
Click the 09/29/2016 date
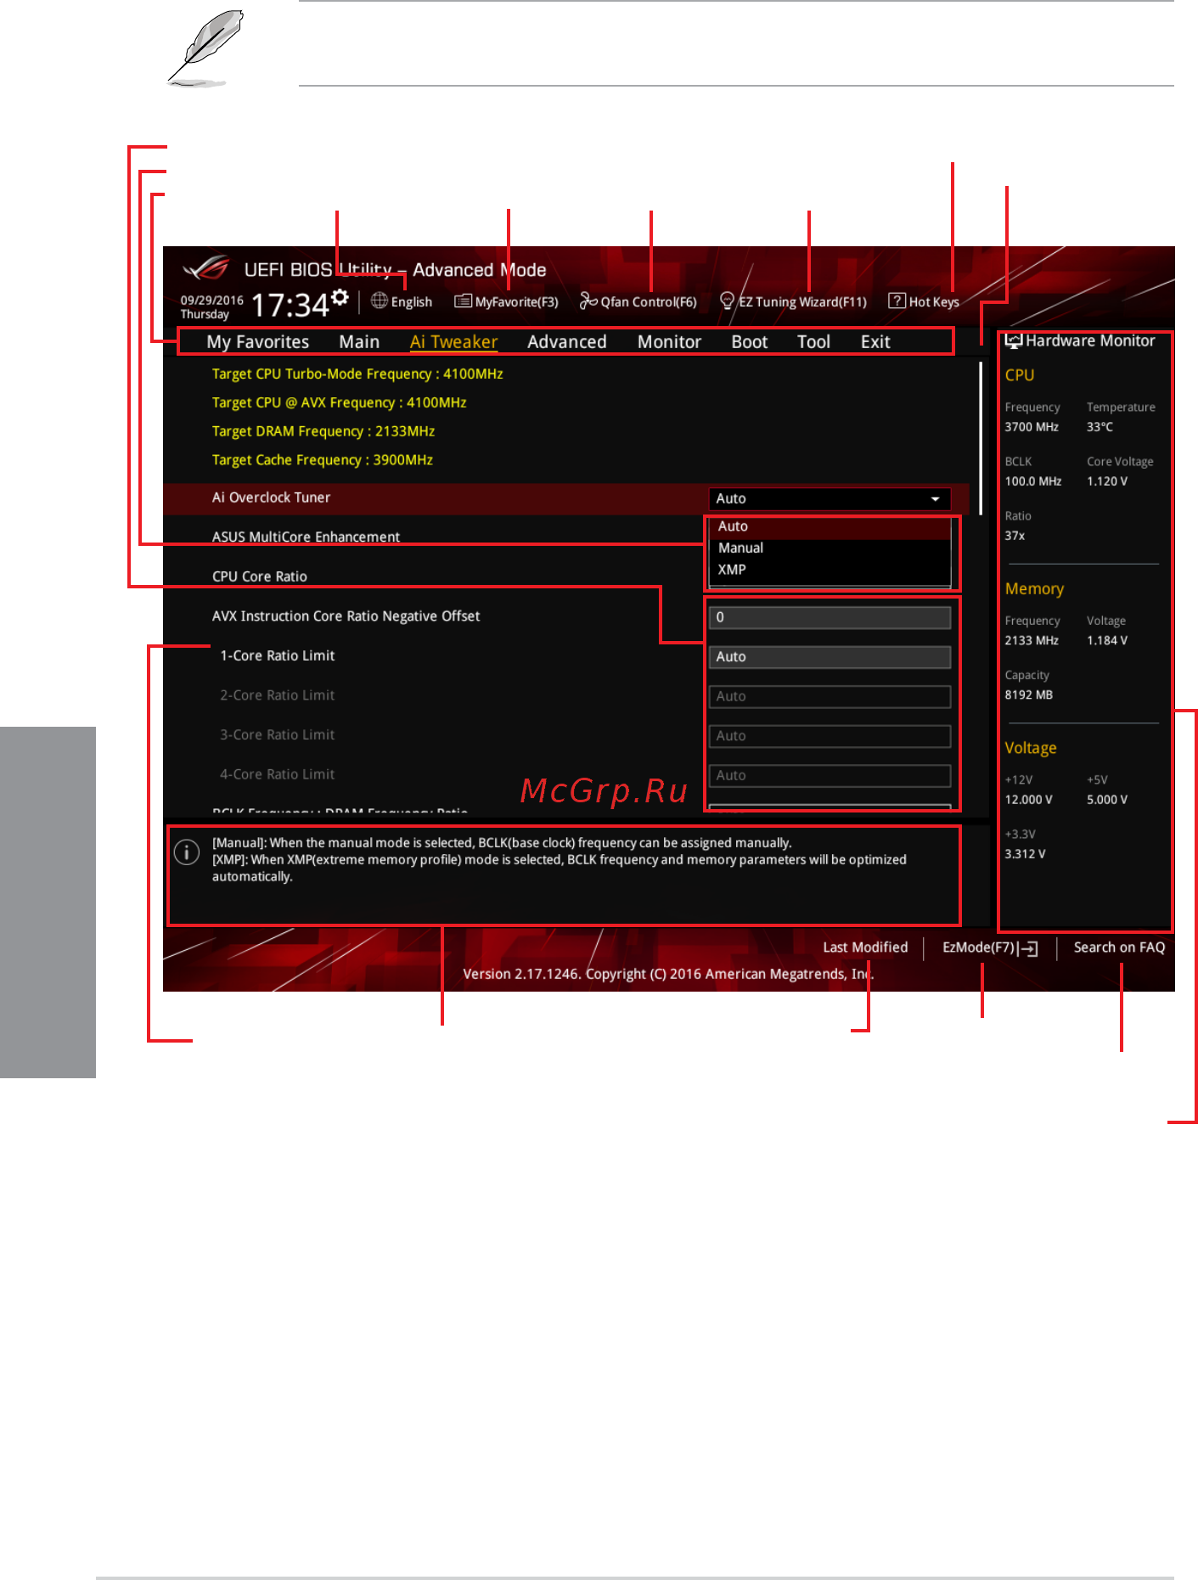[x=211, y=301]
